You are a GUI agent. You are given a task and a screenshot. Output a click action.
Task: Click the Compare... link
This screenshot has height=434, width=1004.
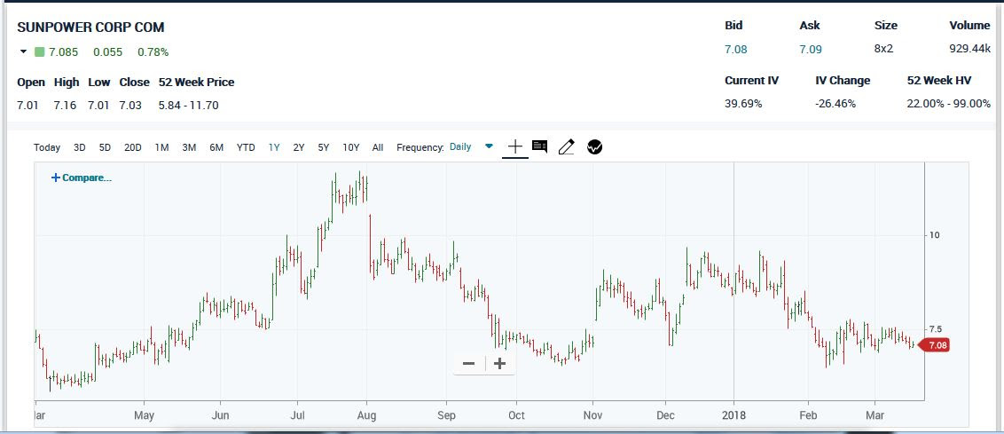point(82,178)
